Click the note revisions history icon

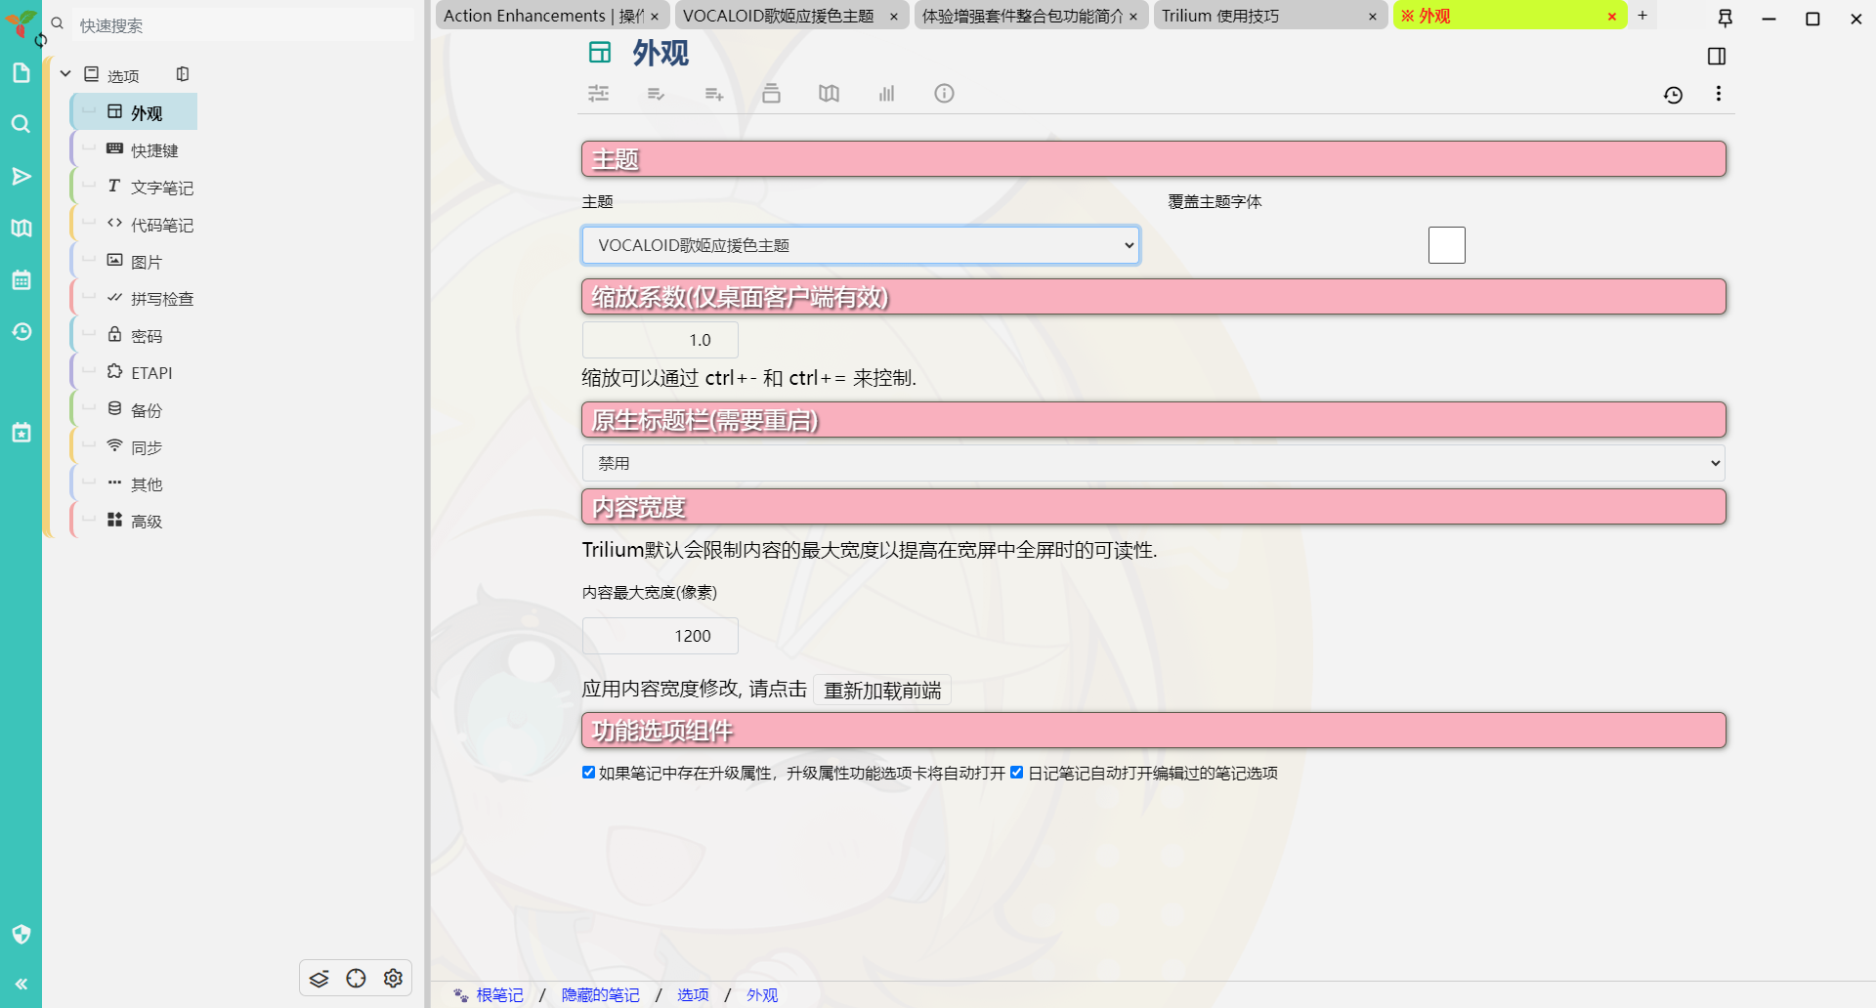point(1673,95)
